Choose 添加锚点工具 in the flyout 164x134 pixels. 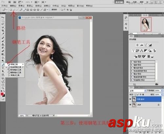pyautogui.click(x=15, y=70)
